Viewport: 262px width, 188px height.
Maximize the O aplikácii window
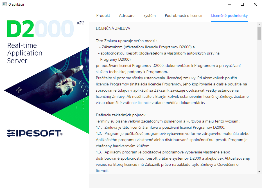242,4
